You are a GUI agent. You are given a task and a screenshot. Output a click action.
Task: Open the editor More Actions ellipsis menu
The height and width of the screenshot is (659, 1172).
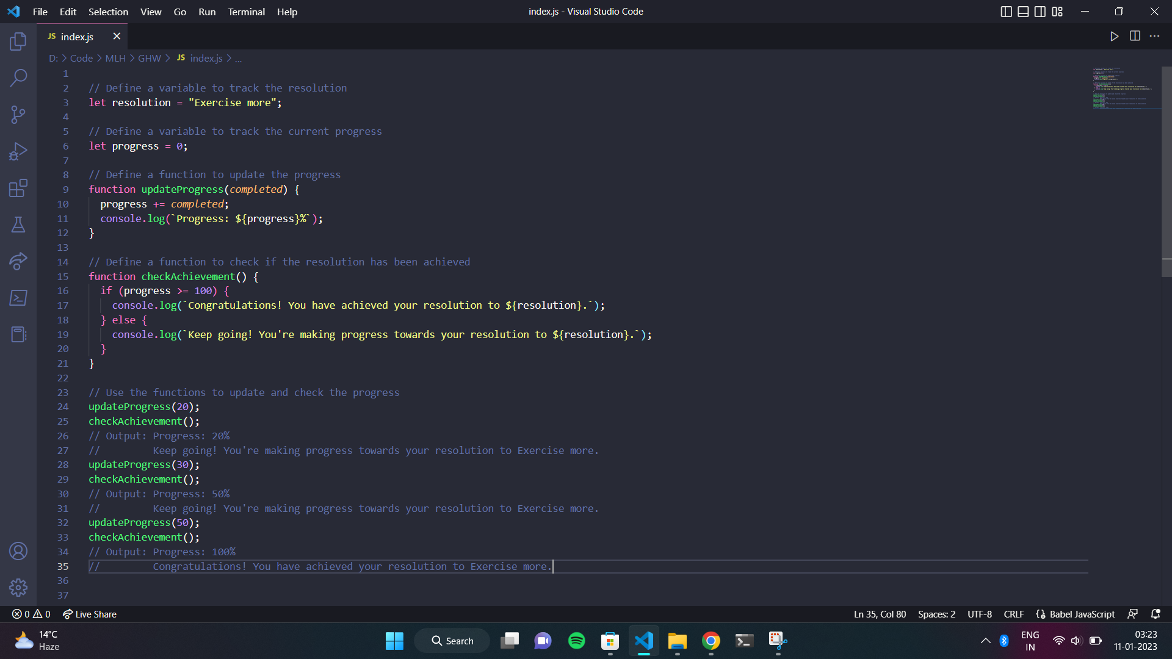pos(1154,37)
